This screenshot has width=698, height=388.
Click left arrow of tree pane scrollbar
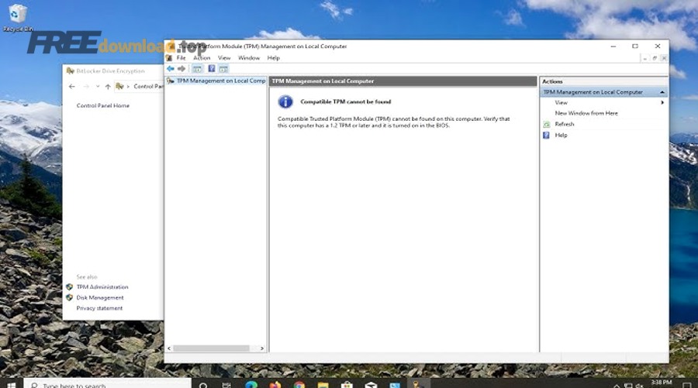pos(169,349)
